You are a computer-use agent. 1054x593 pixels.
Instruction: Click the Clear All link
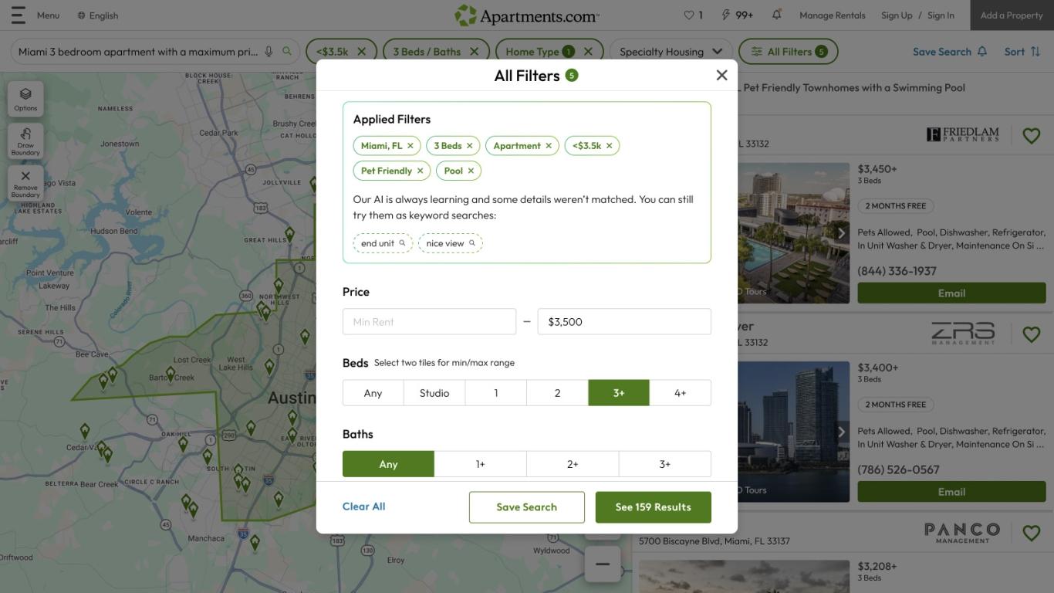(x=363, y=507)
